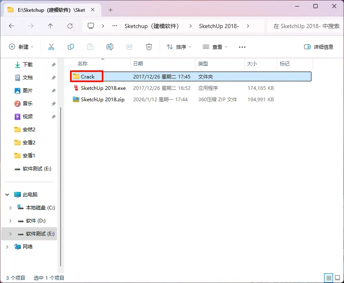The width and height of the screenshot is (344, 283).
Task: Select 软件 (D:) in navigation tree
Action: pos(35,221)
